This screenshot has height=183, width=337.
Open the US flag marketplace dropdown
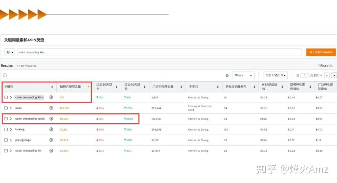click(10, 52)
